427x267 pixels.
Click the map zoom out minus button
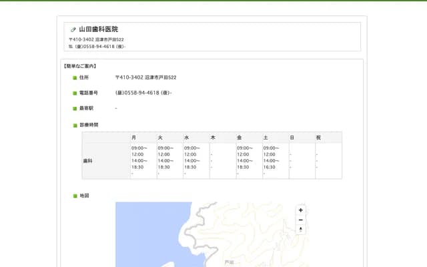(x=300, y=220)
